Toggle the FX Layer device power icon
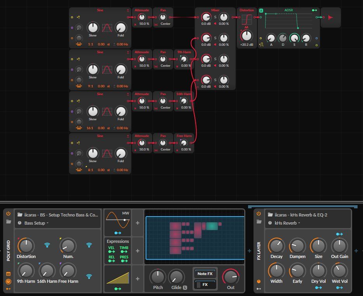Screen dimensions: 363x296 [x=259, y=214]
